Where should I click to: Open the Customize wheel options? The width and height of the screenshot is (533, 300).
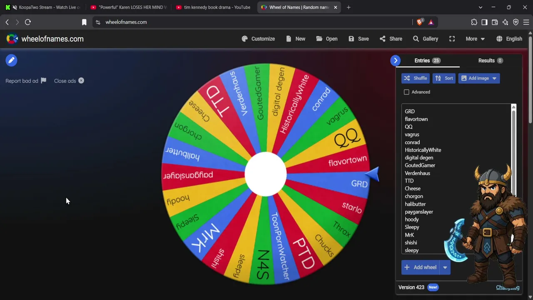[258, 39]
